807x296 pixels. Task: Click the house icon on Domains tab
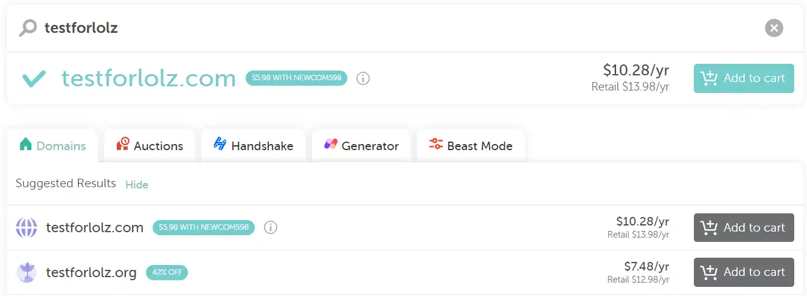[26, 144]
